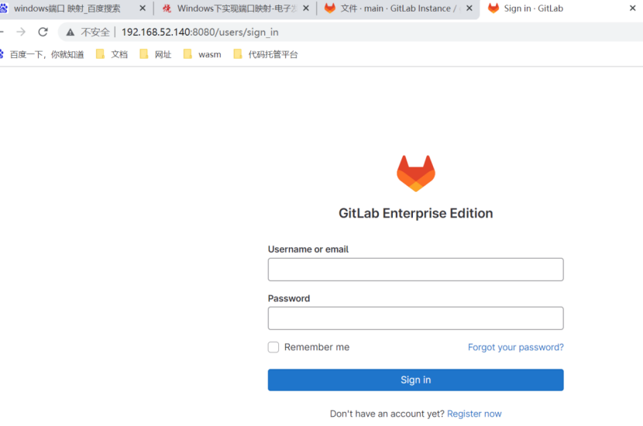Click the 不安全 security label
Viewport: 643px width, 426px height.
click(x=95, y=32)
